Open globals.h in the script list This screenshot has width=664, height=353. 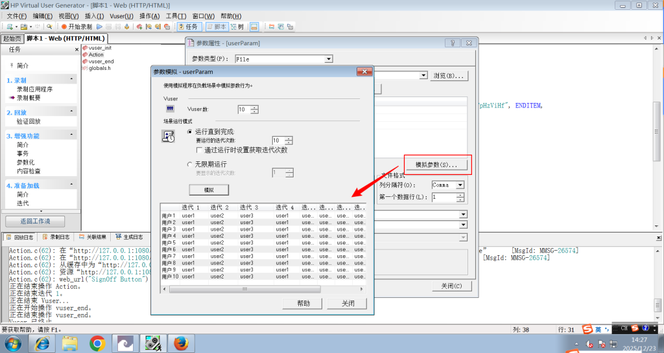(x=99, y=68)
